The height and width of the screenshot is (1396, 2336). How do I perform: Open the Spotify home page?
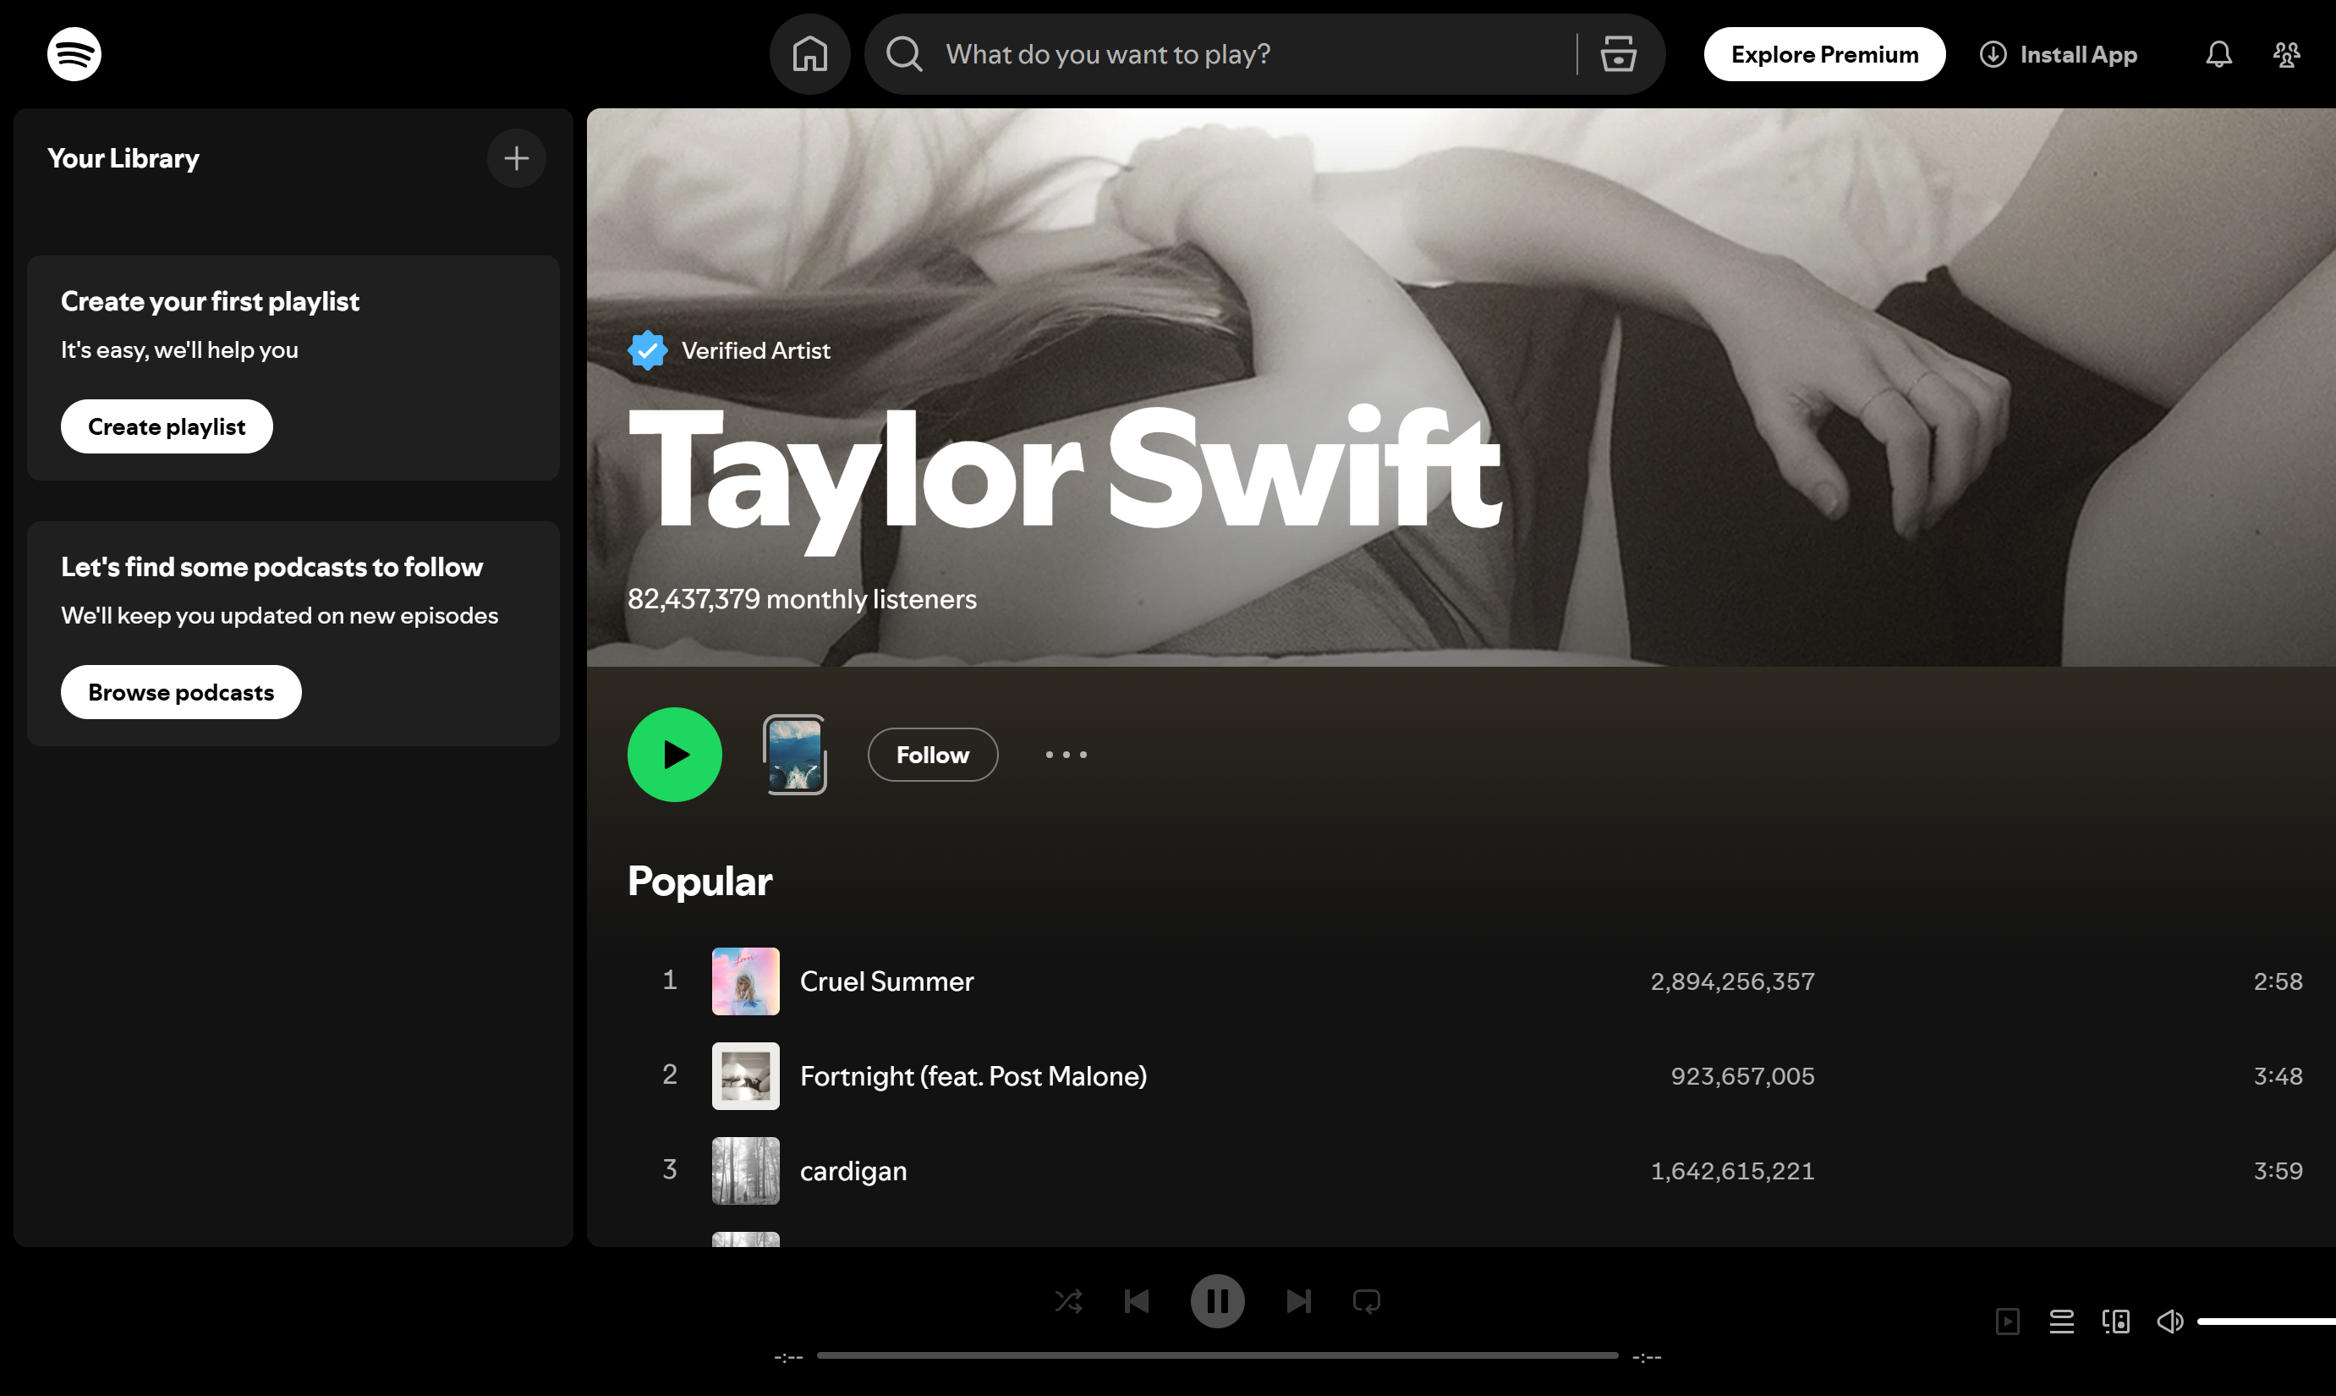(809, 53)
